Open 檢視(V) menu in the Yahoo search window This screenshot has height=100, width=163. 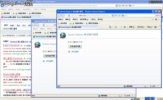[18, 9]
